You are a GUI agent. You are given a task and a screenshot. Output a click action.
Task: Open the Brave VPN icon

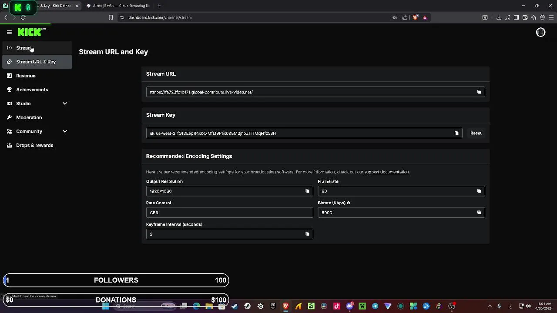(543, 17)
